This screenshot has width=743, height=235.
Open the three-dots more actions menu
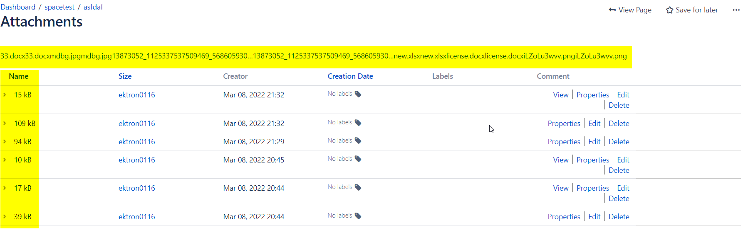coord(736,10)
